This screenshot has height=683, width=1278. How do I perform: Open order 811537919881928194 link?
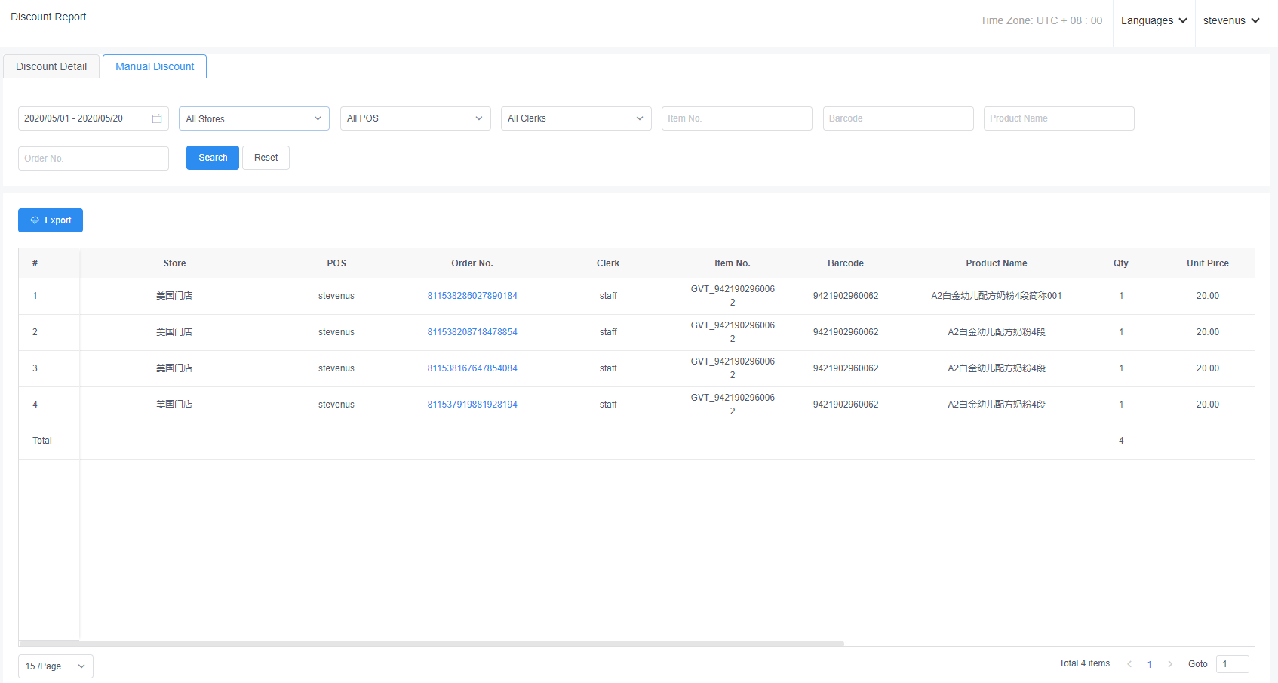472,405
